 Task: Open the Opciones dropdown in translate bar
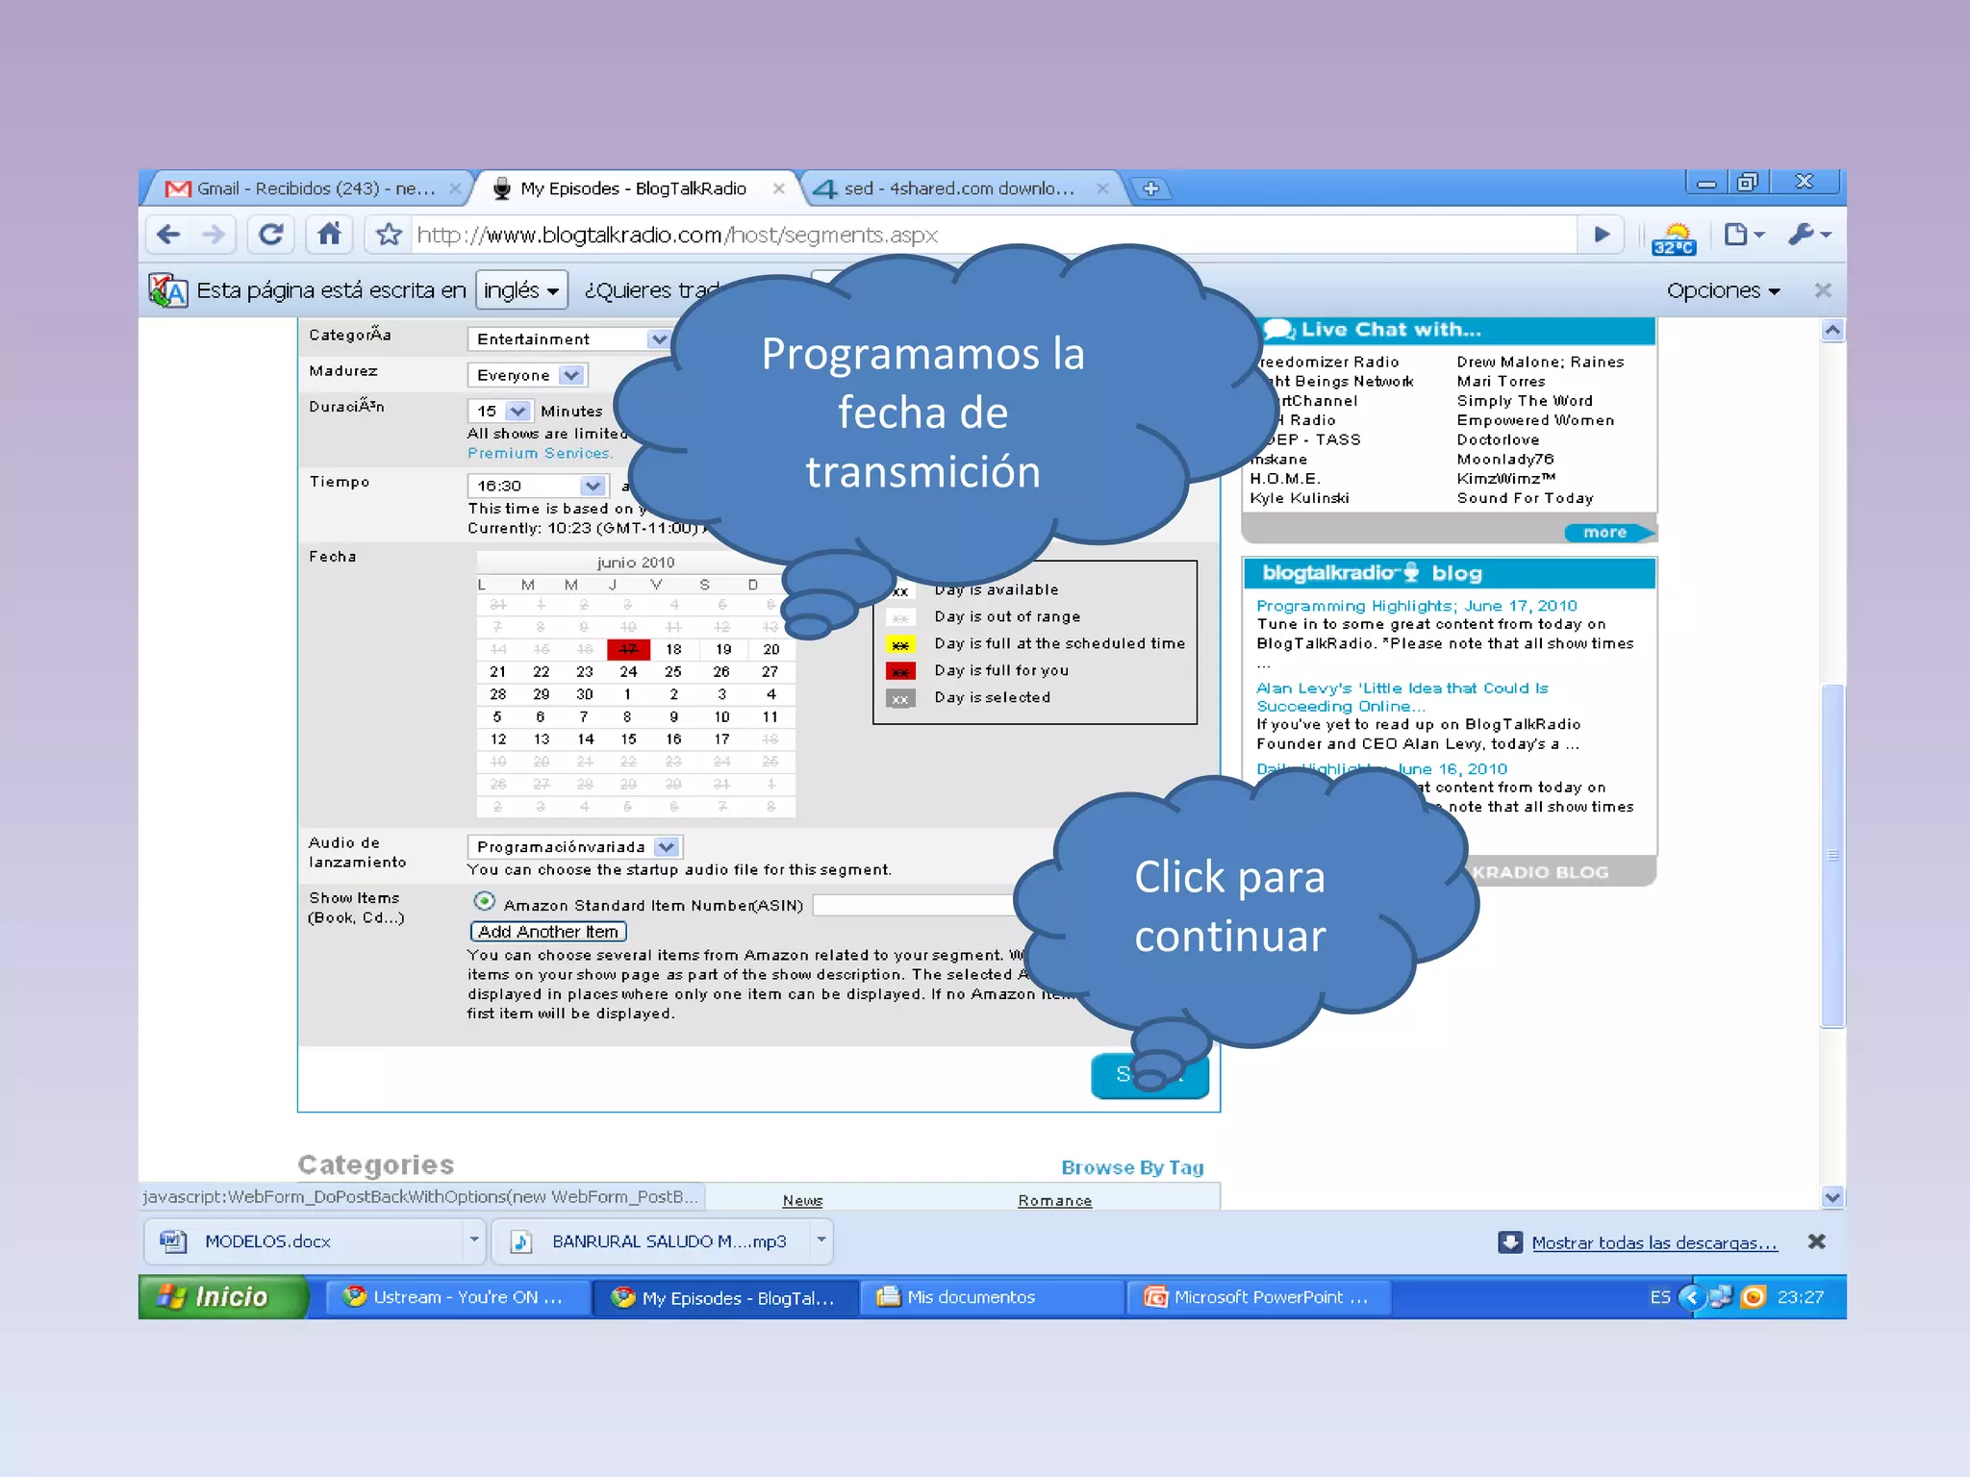(x=1723, y=290)
